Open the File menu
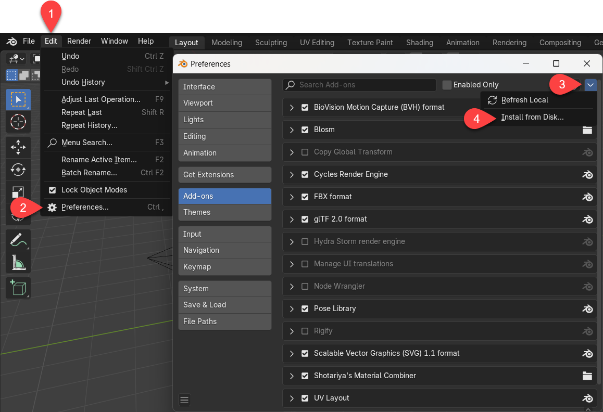The height and width of the screenshot is (412, 603). tap(29, 41)
